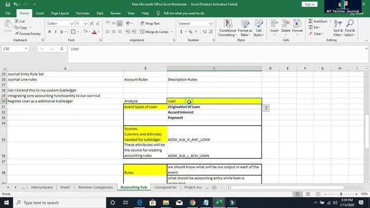The height and width of the screenshot is (208, 370).
Task: Open the File menu
Action: coord(8,13)
